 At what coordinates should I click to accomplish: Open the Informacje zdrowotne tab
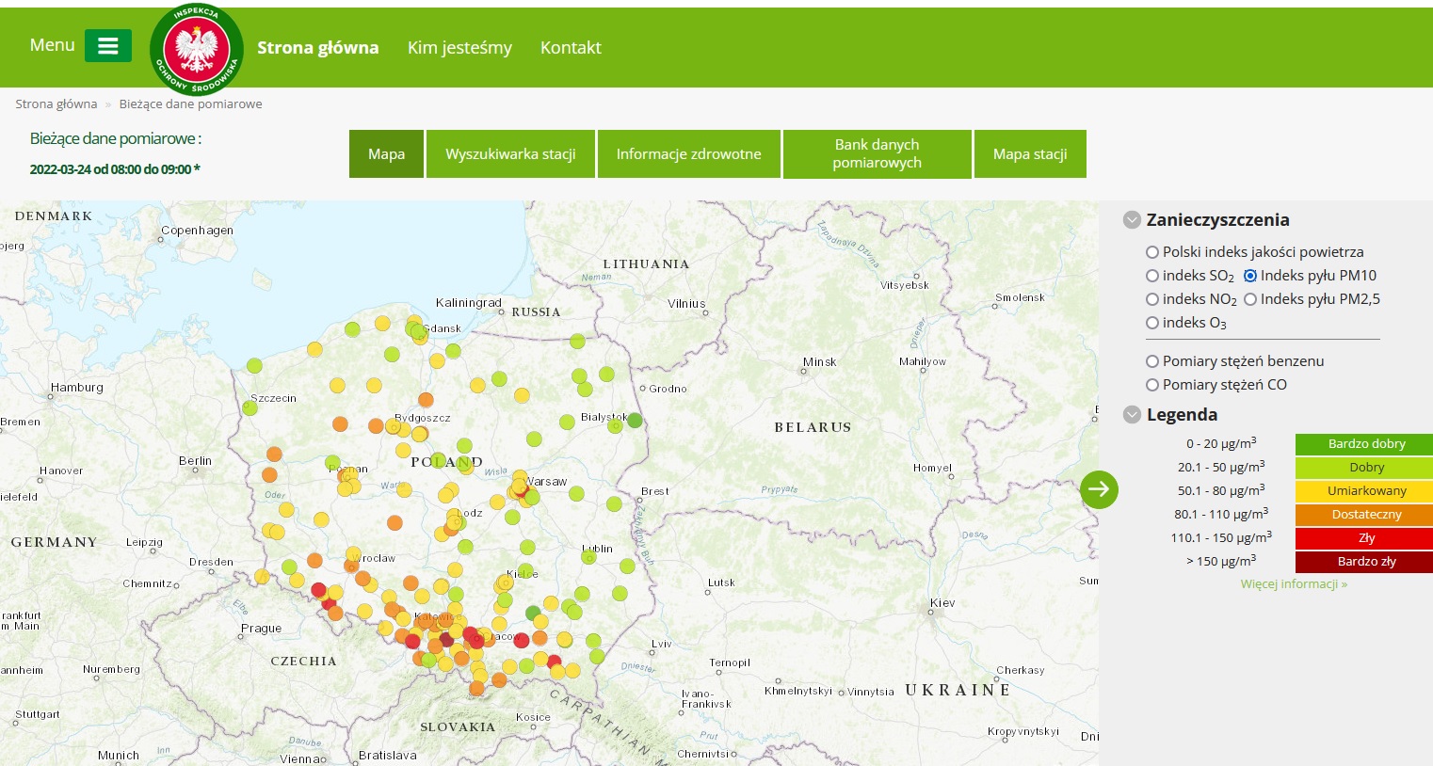click(689, 154)
